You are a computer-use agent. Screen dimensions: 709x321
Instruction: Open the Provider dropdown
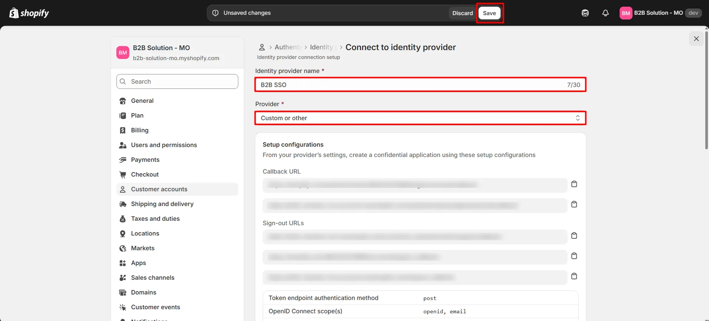point(420,118)
